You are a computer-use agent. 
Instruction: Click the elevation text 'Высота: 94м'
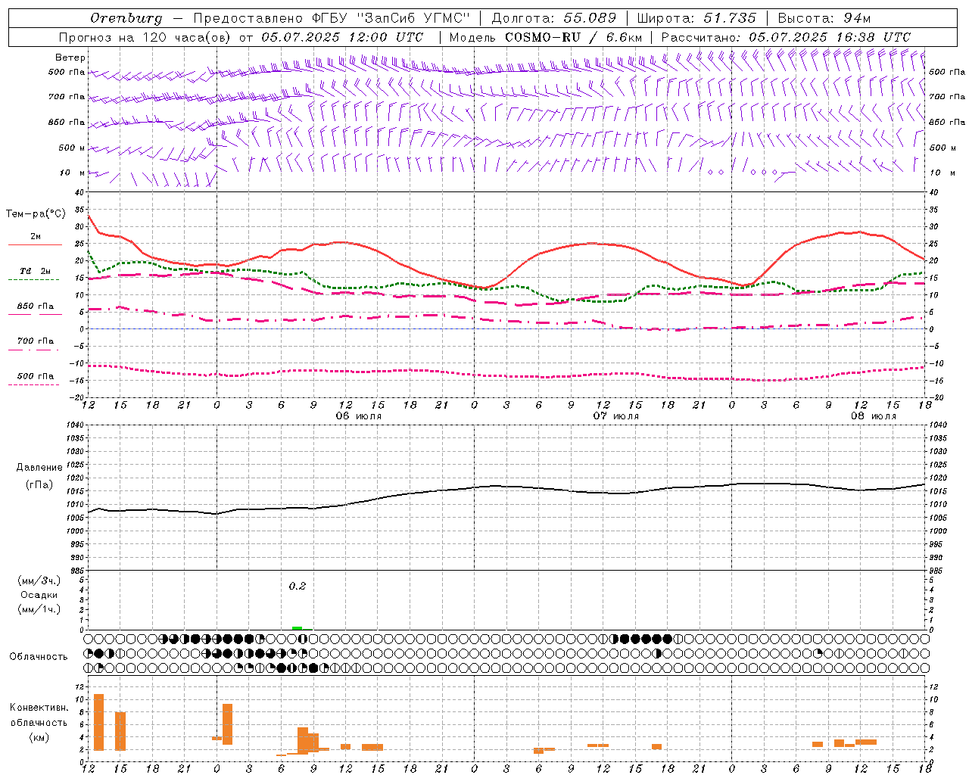click(x=824, y=18)
